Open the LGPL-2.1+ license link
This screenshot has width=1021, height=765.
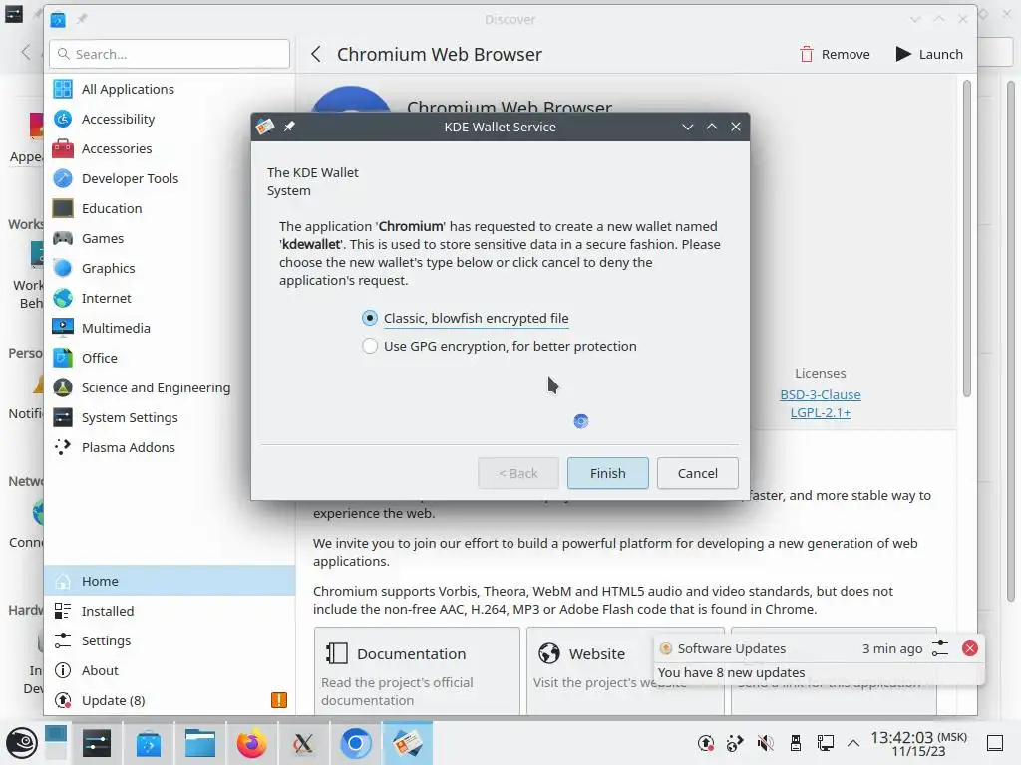[x=821, y=413]
